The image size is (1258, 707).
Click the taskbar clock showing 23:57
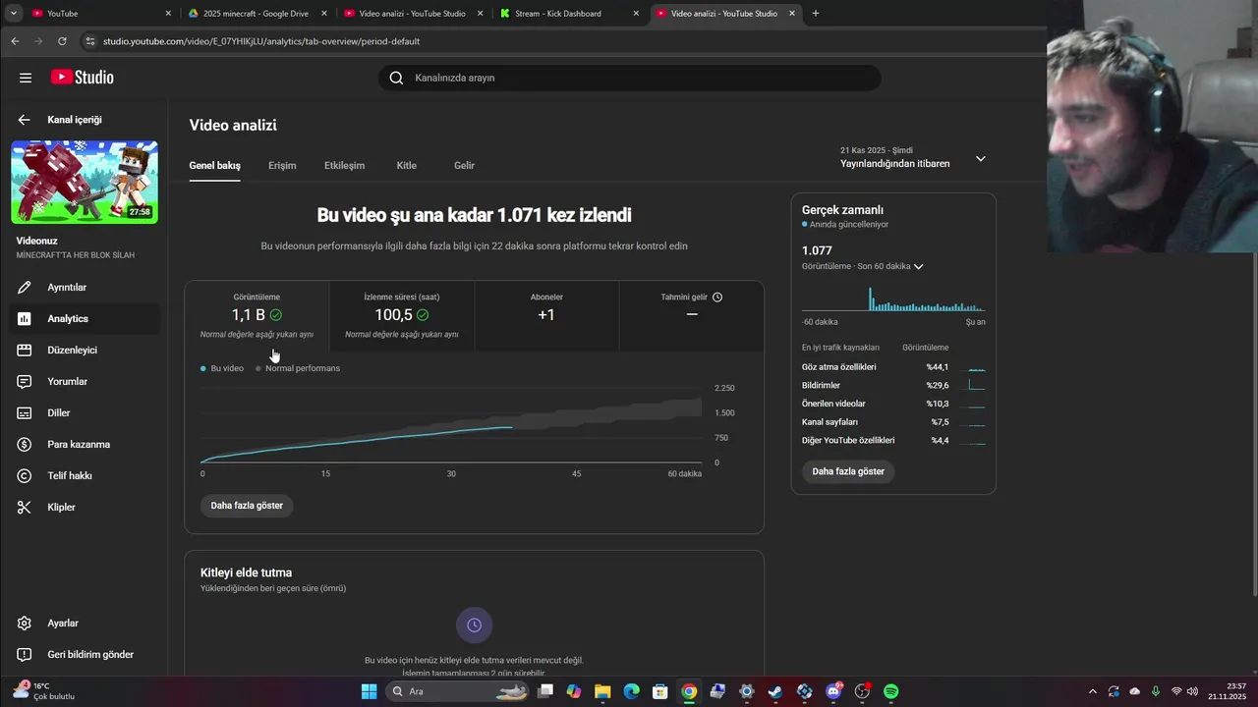(1229, 691)
